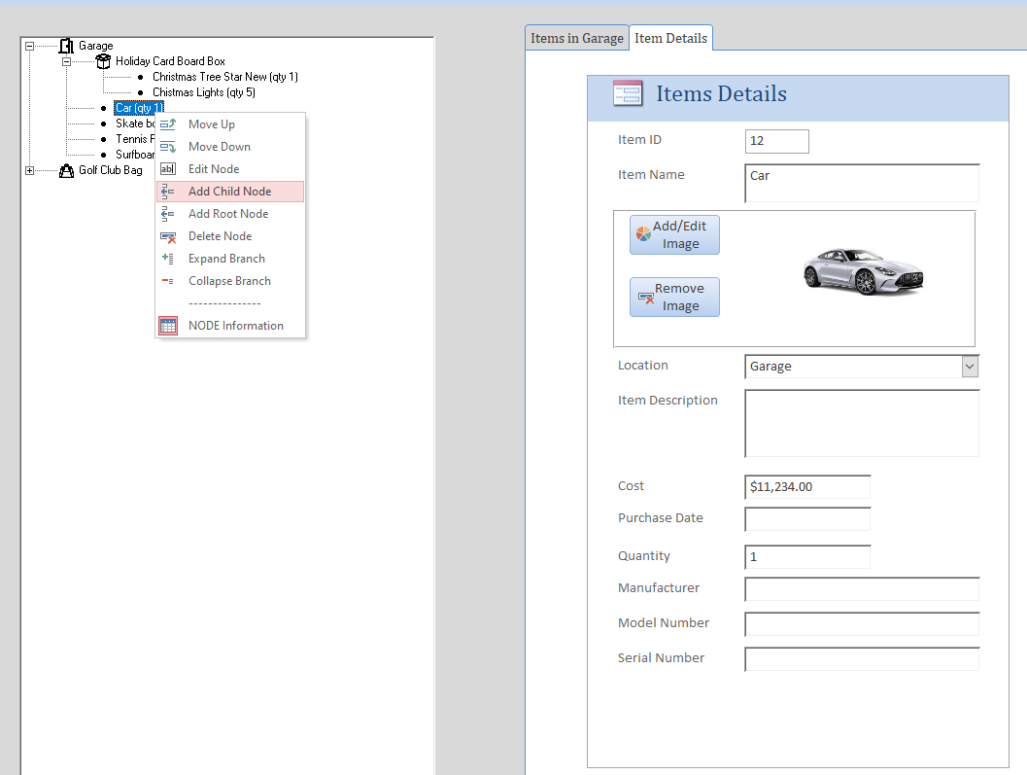Collapse the Garage tree node

point(30,46)
